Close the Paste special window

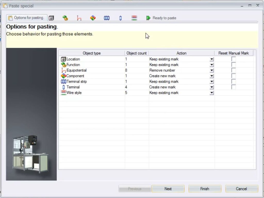tap(258, 6)
